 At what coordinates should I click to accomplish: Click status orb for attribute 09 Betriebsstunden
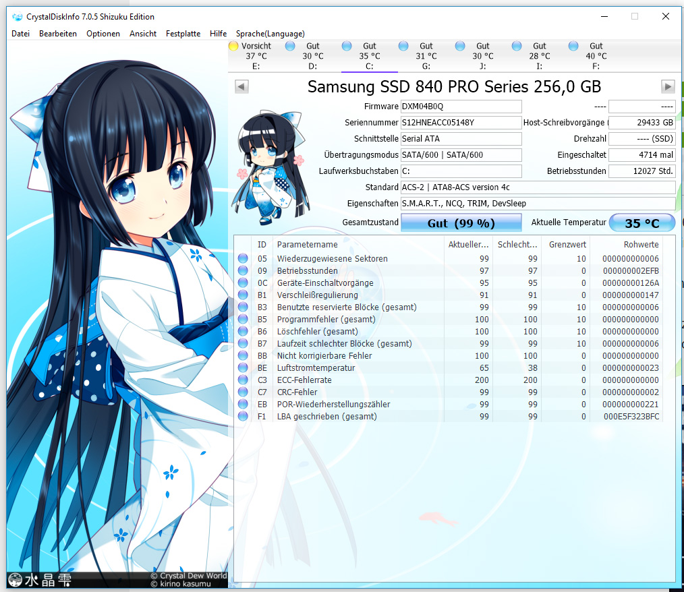coord(243,271)
